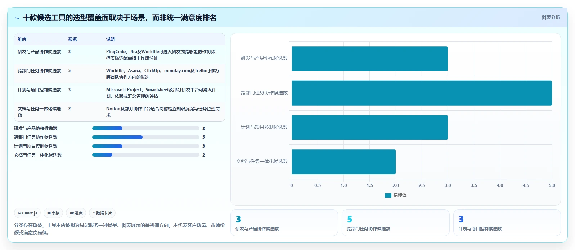Screen dimensions: 575x250
Task: Click the 研发与产品协作候选数 progress bar
Action: click(145, 128)
